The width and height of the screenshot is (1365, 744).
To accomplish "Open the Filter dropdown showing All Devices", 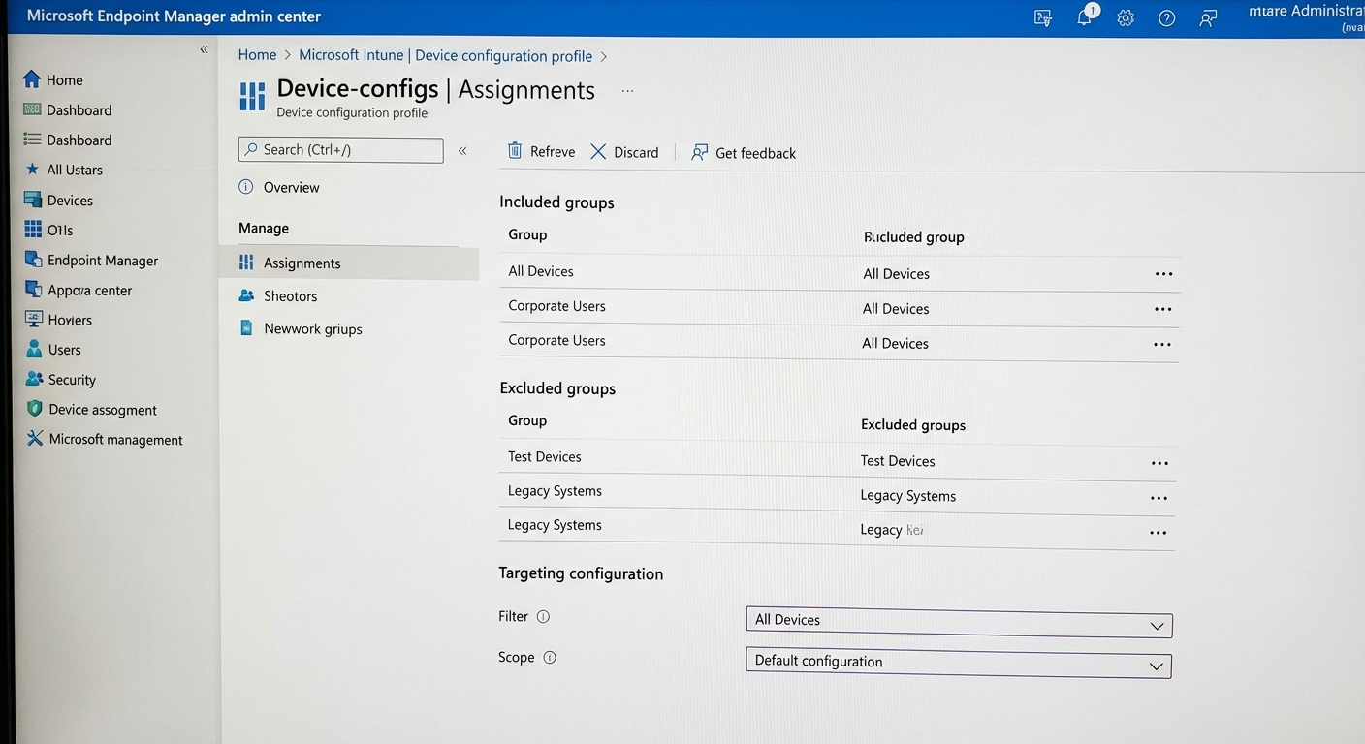I will (958, 624).
